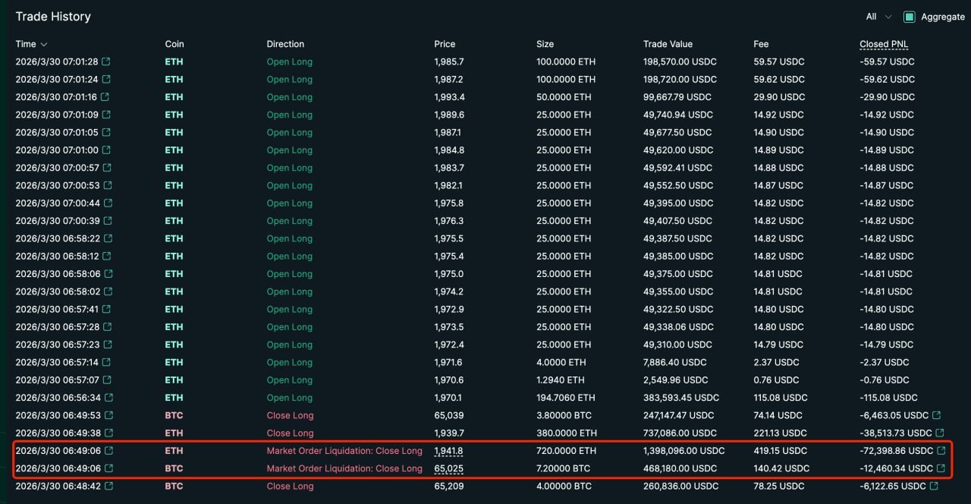Image resolution: width=971 pixels, height=504 pixels.
Task: Click share icon beside -72,398.86 USDC PNL
Action: pyautogui.click(x=941, y=451)
